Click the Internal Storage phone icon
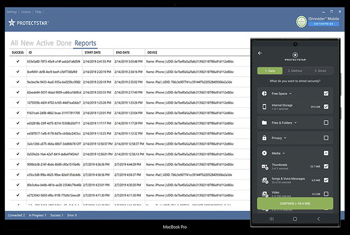This screenshot has width=350, height=235. [x=265, y=107]
